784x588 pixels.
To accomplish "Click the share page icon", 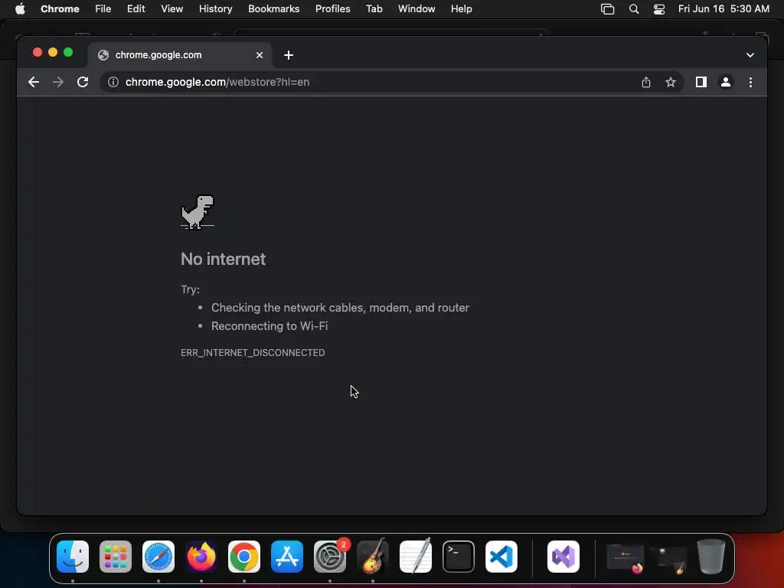I will [646, 82].
